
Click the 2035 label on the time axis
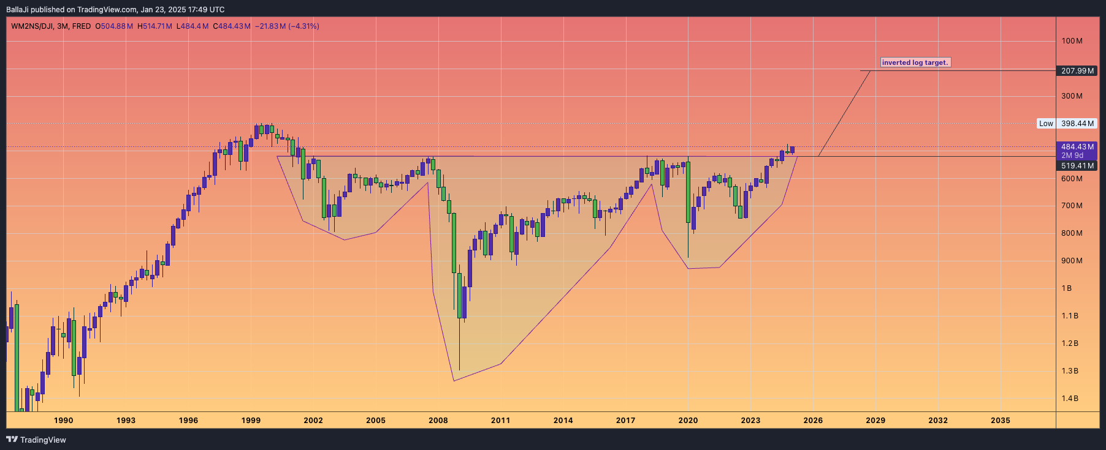1001,421
